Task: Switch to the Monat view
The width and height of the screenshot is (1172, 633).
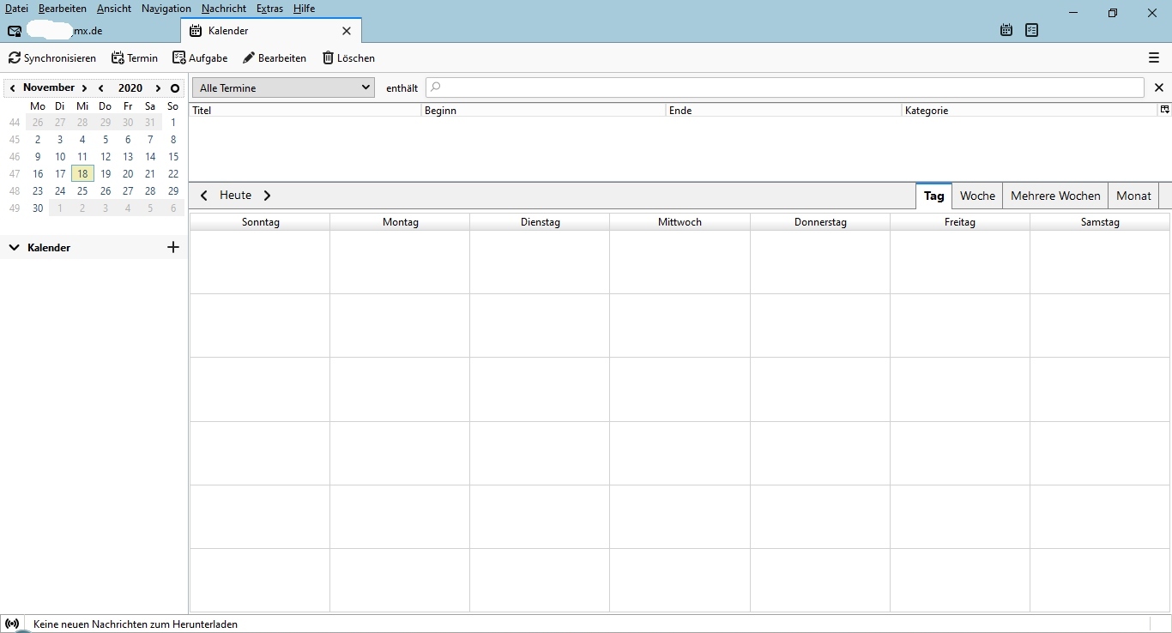Action: coord(1133,196)
